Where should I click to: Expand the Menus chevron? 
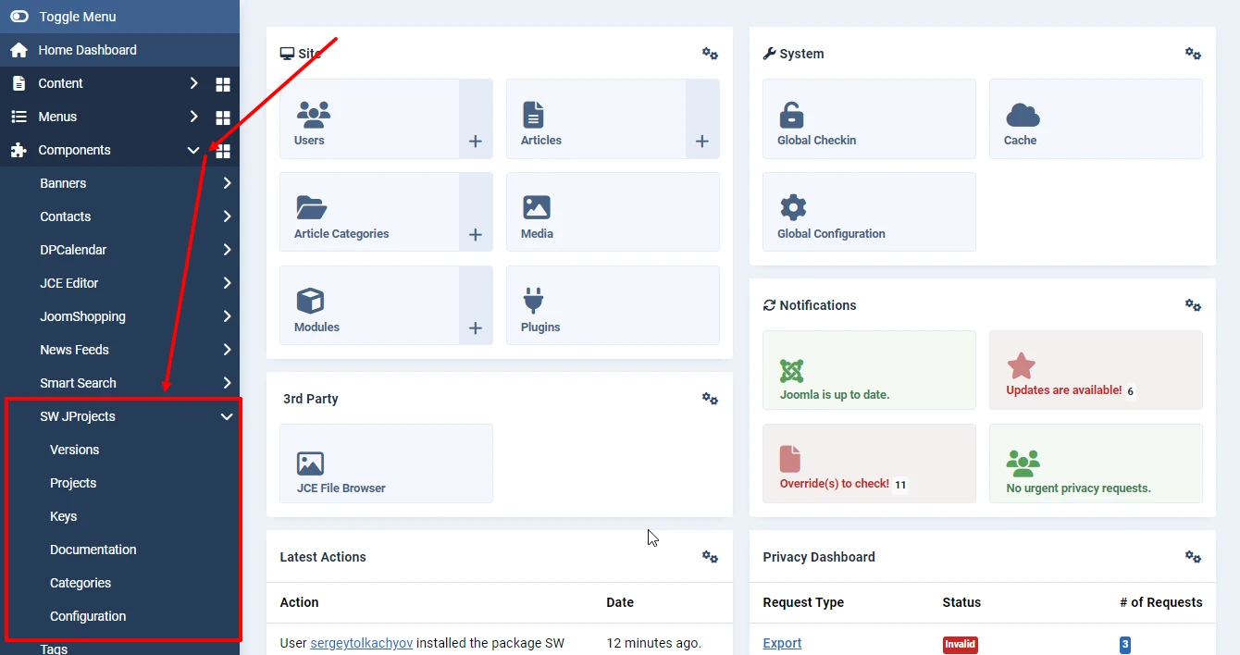point(193,117)
